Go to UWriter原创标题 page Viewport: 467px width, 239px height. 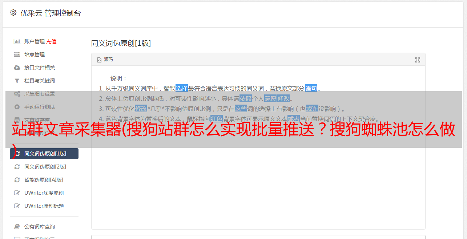[x=44, y=206]
